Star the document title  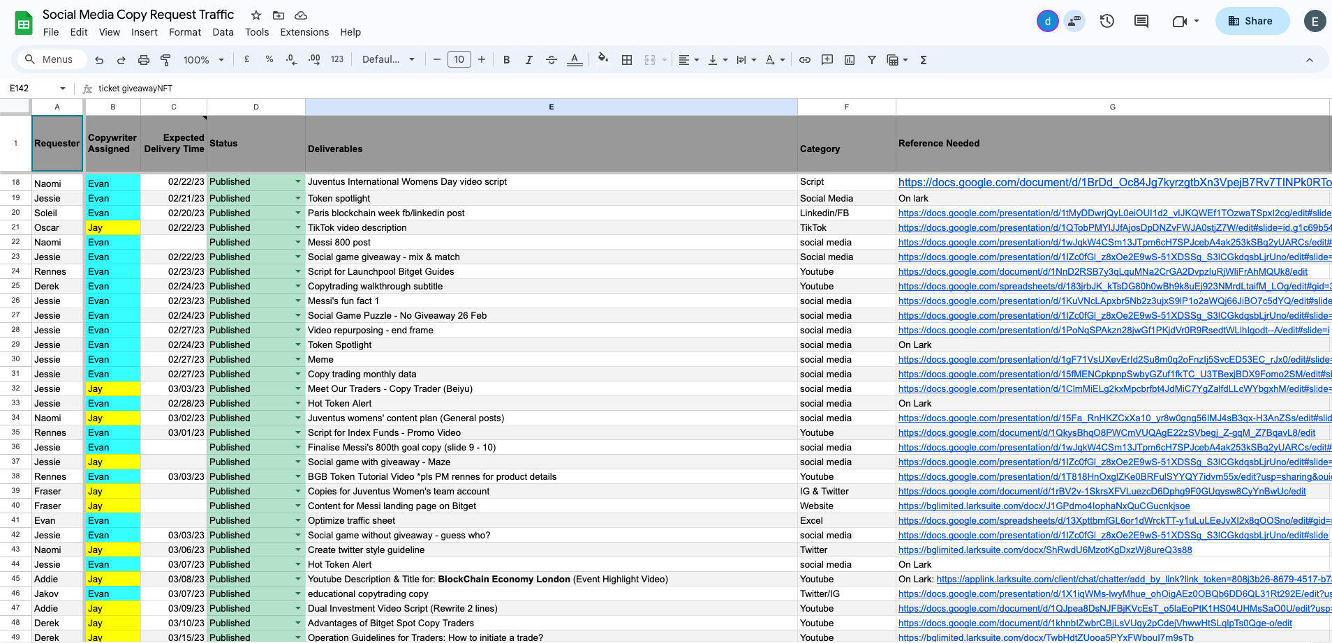(256, 15)
